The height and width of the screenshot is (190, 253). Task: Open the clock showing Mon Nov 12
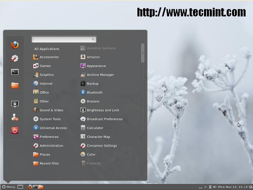coord(233,187)
